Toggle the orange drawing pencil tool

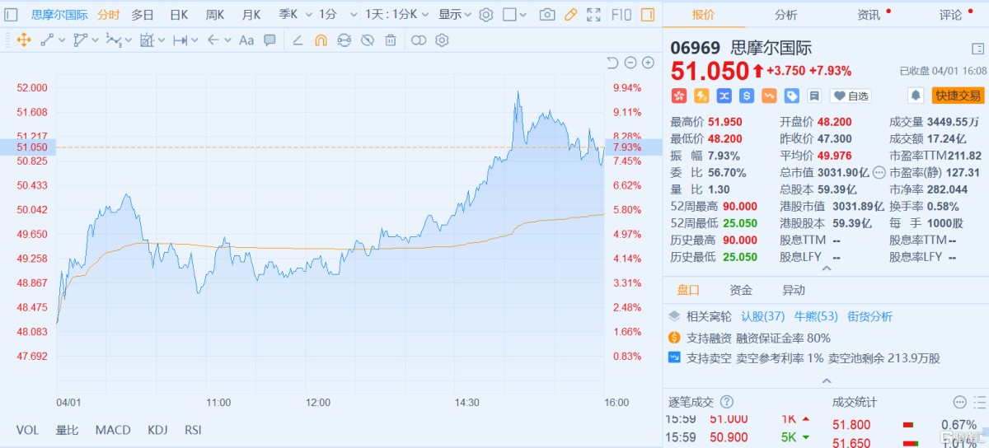pos(570,14)
